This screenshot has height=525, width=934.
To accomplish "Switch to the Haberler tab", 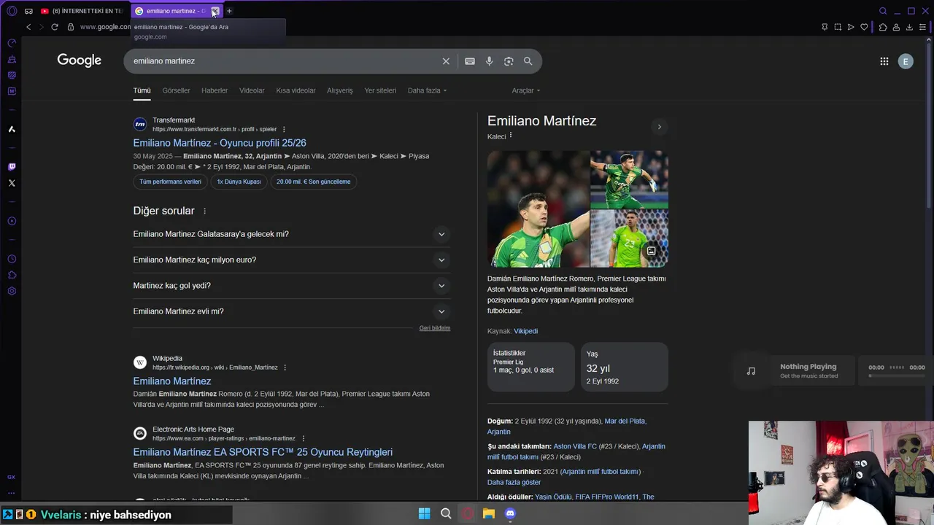I will pyautogui.click(x=215, y=90).
